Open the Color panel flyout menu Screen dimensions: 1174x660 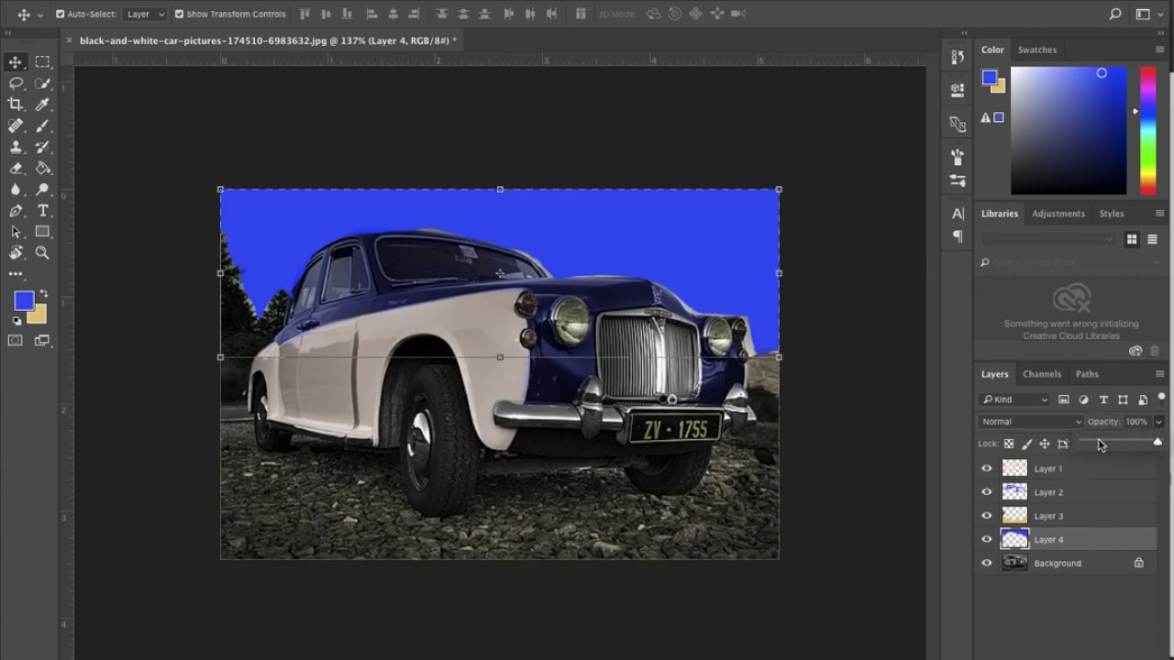coord(1159,49)
